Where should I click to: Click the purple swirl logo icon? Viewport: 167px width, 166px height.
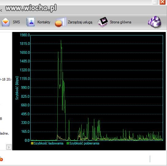[155, 22]
